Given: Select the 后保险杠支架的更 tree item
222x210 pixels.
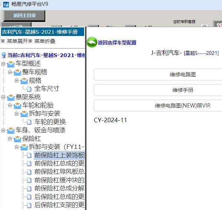Looking at the screenshot, I should click(x=59, y=205).
